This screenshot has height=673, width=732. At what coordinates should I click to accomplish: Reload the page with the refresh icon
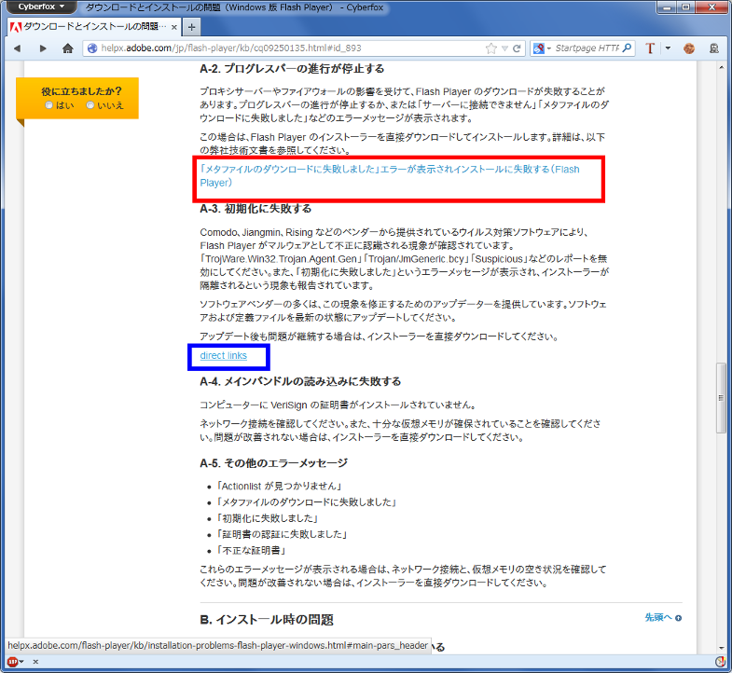517,48
